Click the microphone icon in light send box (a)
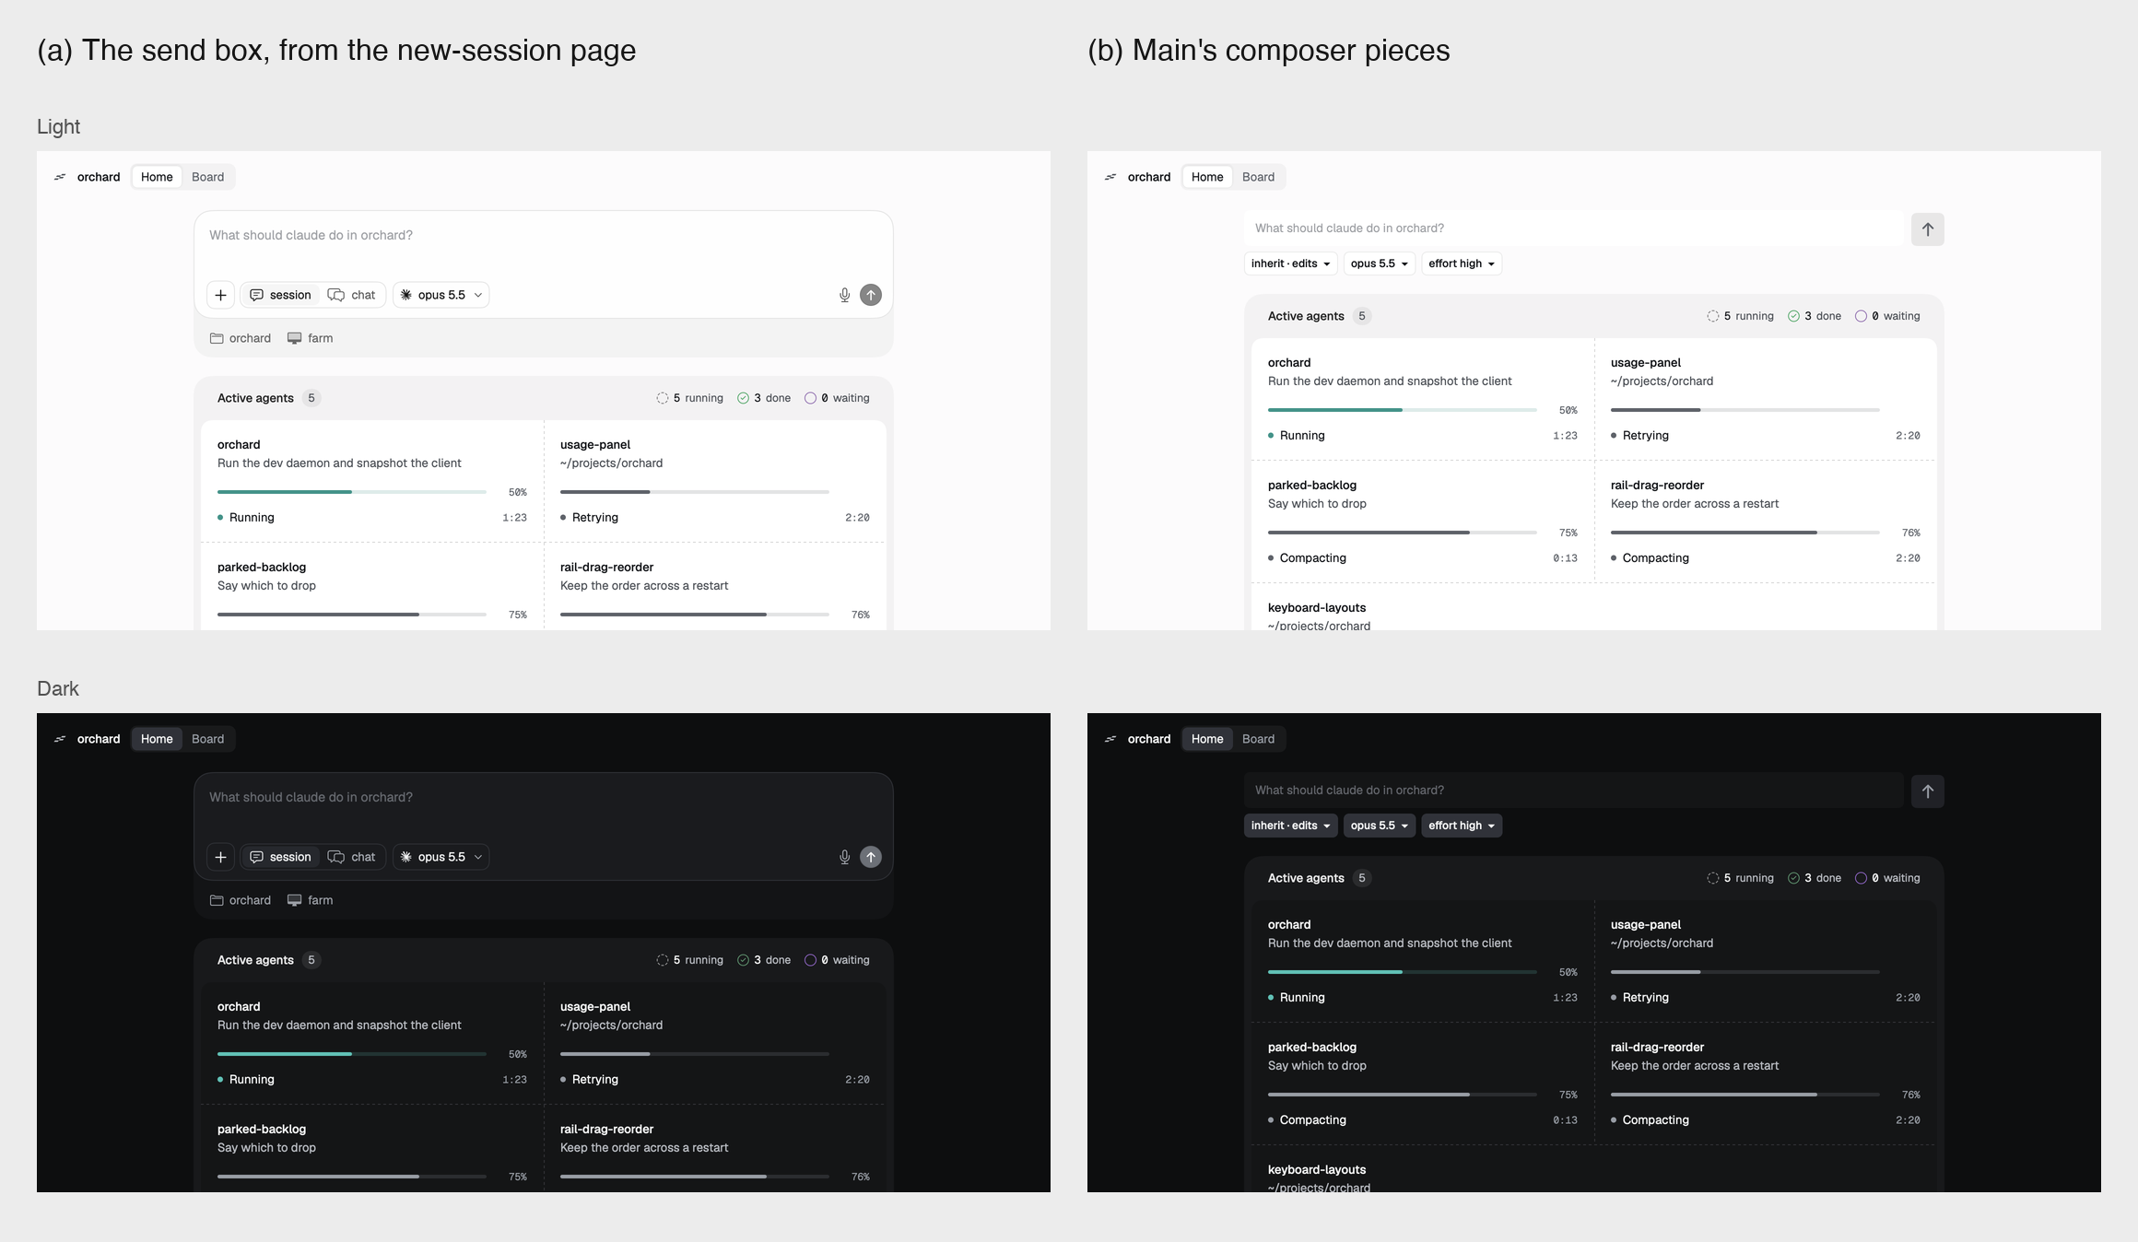2138x1242 pixels. [844, 295]
